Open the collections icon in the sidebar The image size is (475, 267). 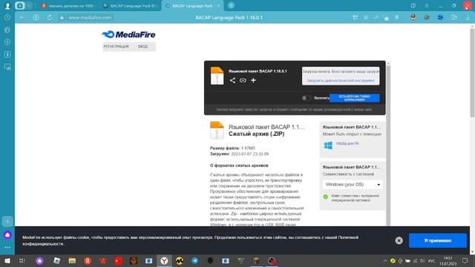[x=7, y=30]
